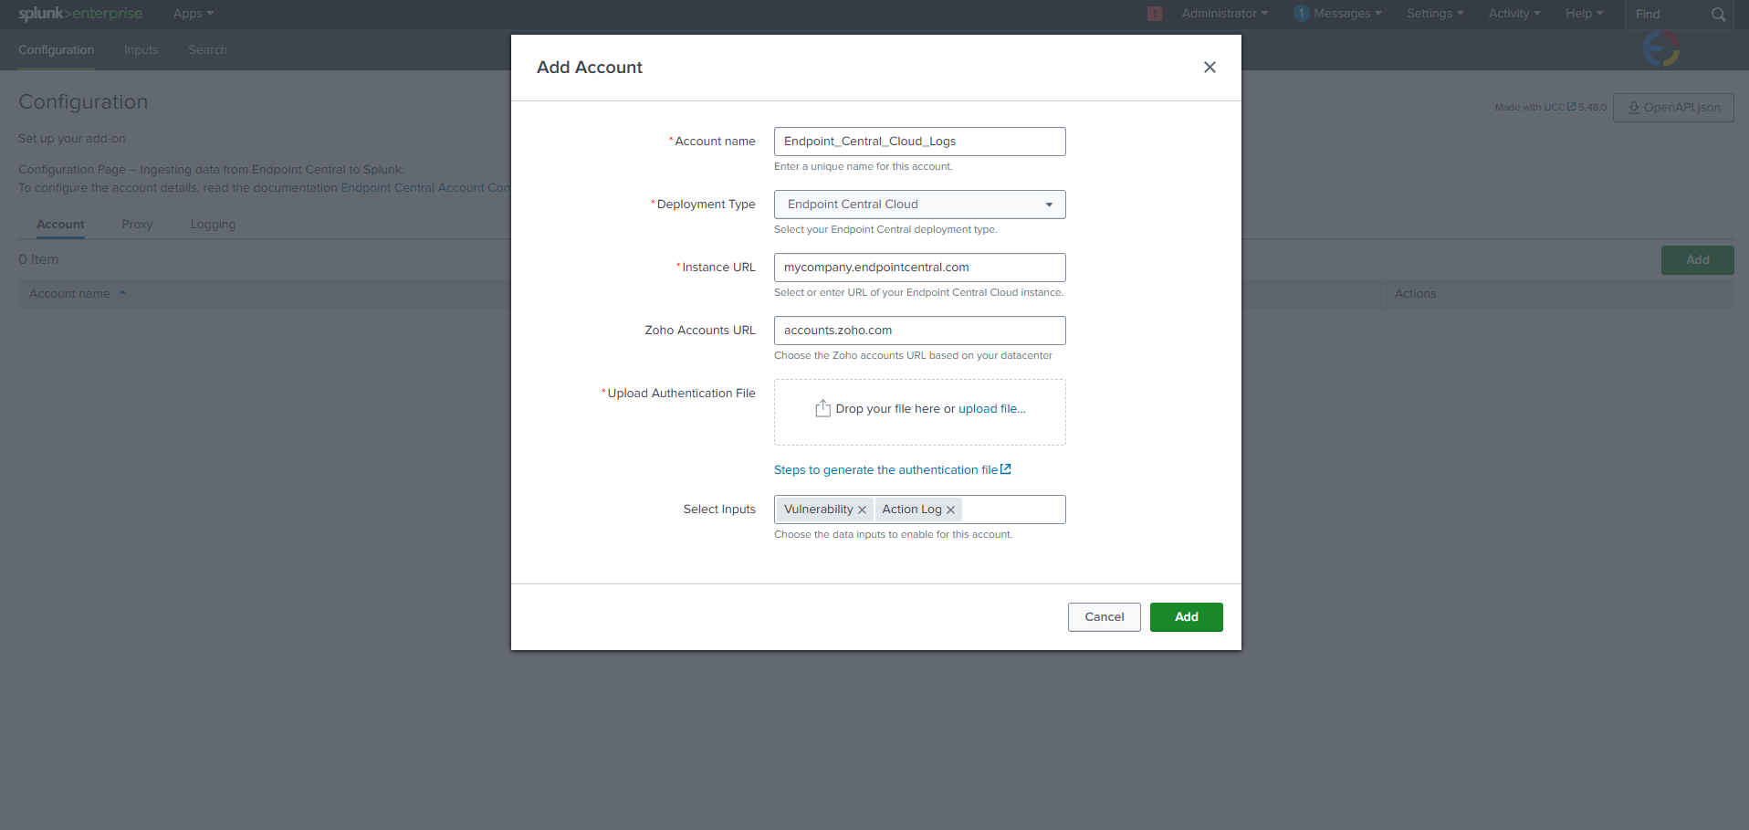
Task: Open the Apps dropdown menu
Action: 193,14
